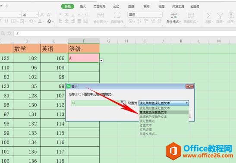Click the 自动换行 wrap text button
This screenshot has height=163, width=236.
[117, 18]
